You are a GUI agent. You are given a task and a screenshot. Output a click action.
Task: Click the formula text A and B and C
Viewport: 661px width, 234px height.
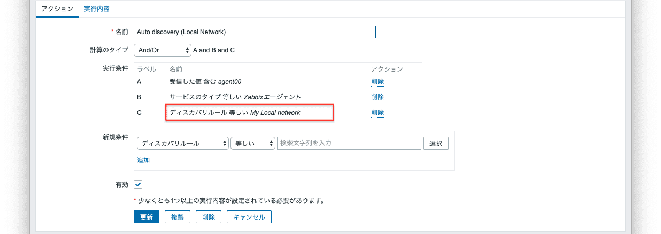click(214, 50)
